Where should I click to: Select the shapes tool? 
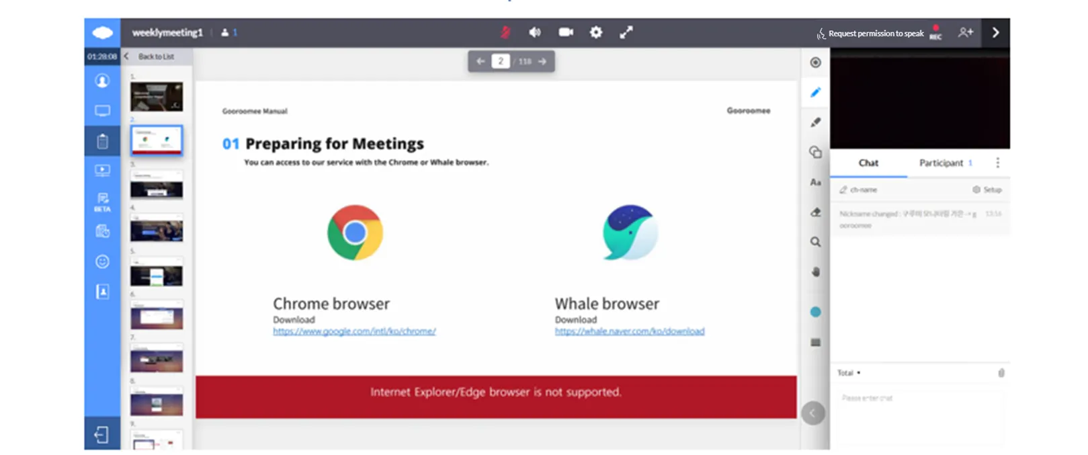816,153
